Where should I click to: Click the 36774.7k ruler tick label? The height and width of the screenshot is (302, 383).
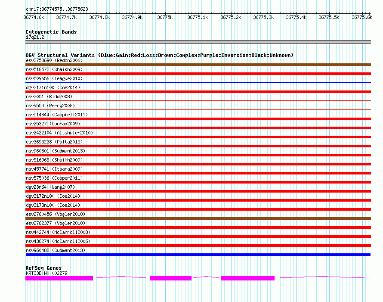[x=66, y=17]
